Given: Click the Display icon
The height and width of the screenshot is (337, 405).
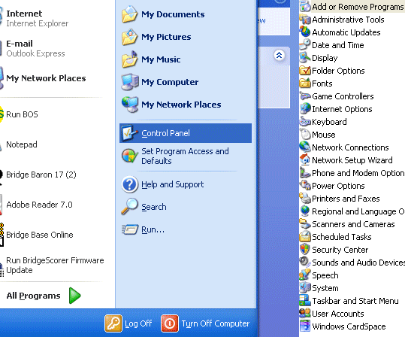Looking at the screenshot, I should 305,57.
